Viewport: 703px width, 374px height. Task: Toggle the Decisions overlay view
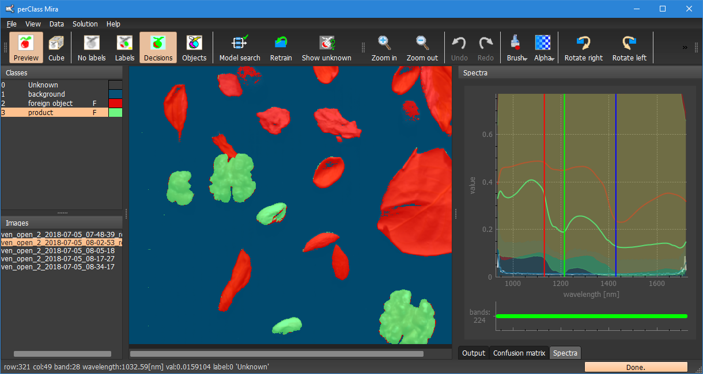(x=158, y=47)
